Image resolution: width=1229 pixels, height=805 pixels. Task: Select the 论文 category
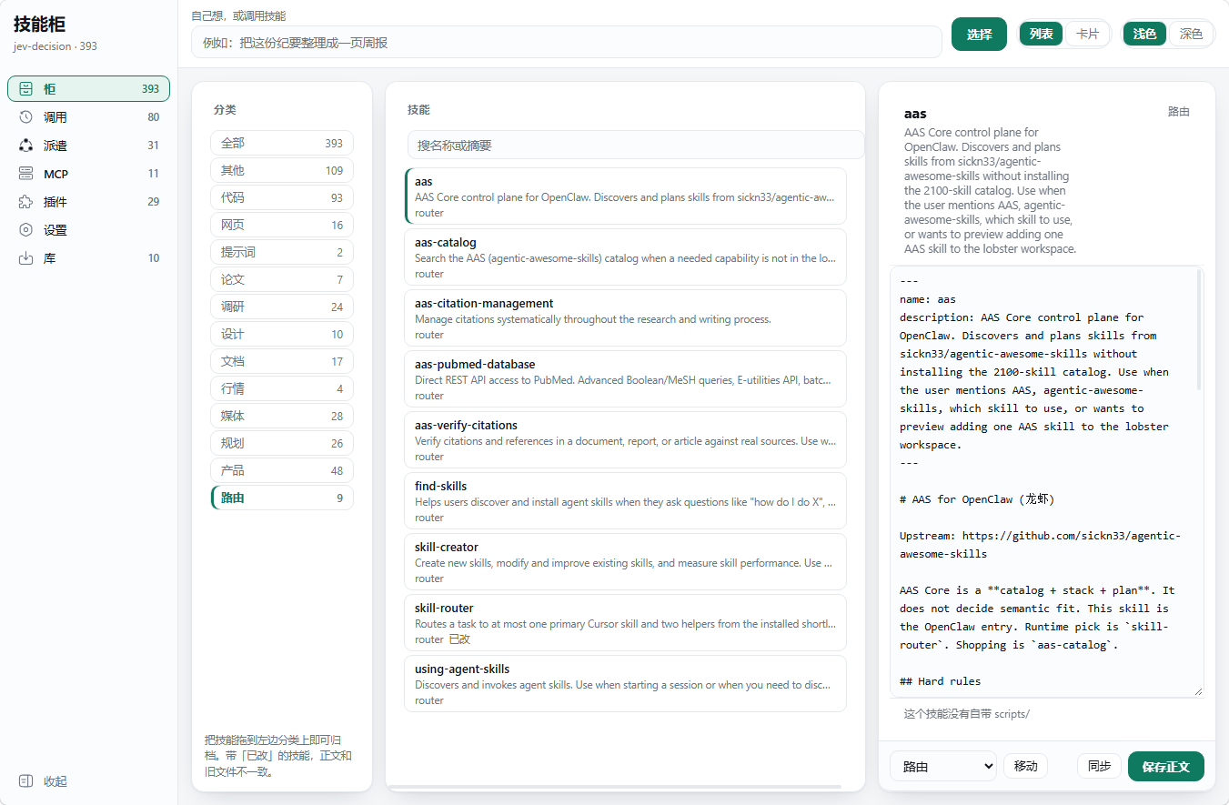pyautogui.click(x=282, y=279)
